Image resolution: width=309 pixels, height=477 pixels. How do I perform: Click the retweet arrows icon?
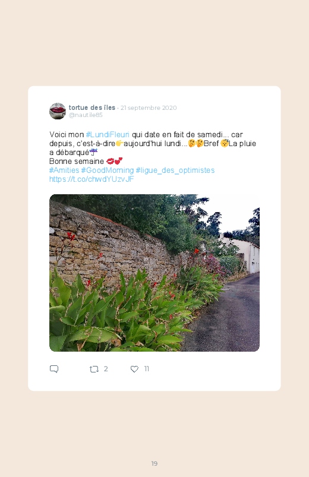[x=94, y=369]
